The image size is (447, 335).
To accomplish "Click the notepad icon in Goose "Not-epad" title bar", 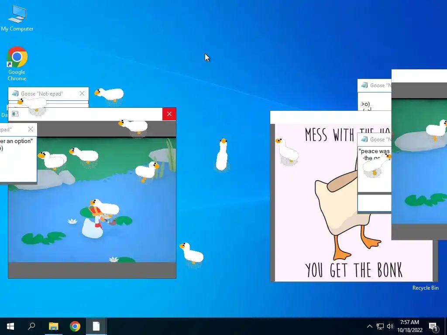I will click(15, 93).
